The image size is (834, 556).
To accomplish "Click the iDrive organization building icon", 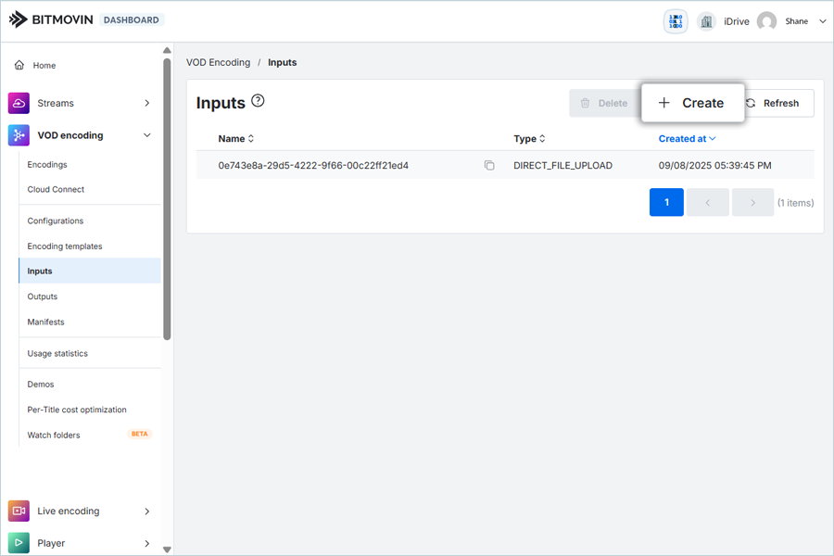I will (x=706, y=21).
